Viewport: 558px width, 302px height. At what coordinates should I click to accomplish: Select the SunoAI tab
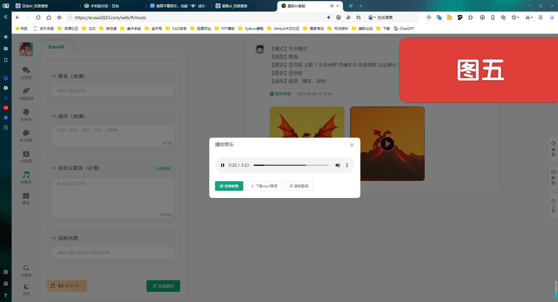click(x=56, y=47)
